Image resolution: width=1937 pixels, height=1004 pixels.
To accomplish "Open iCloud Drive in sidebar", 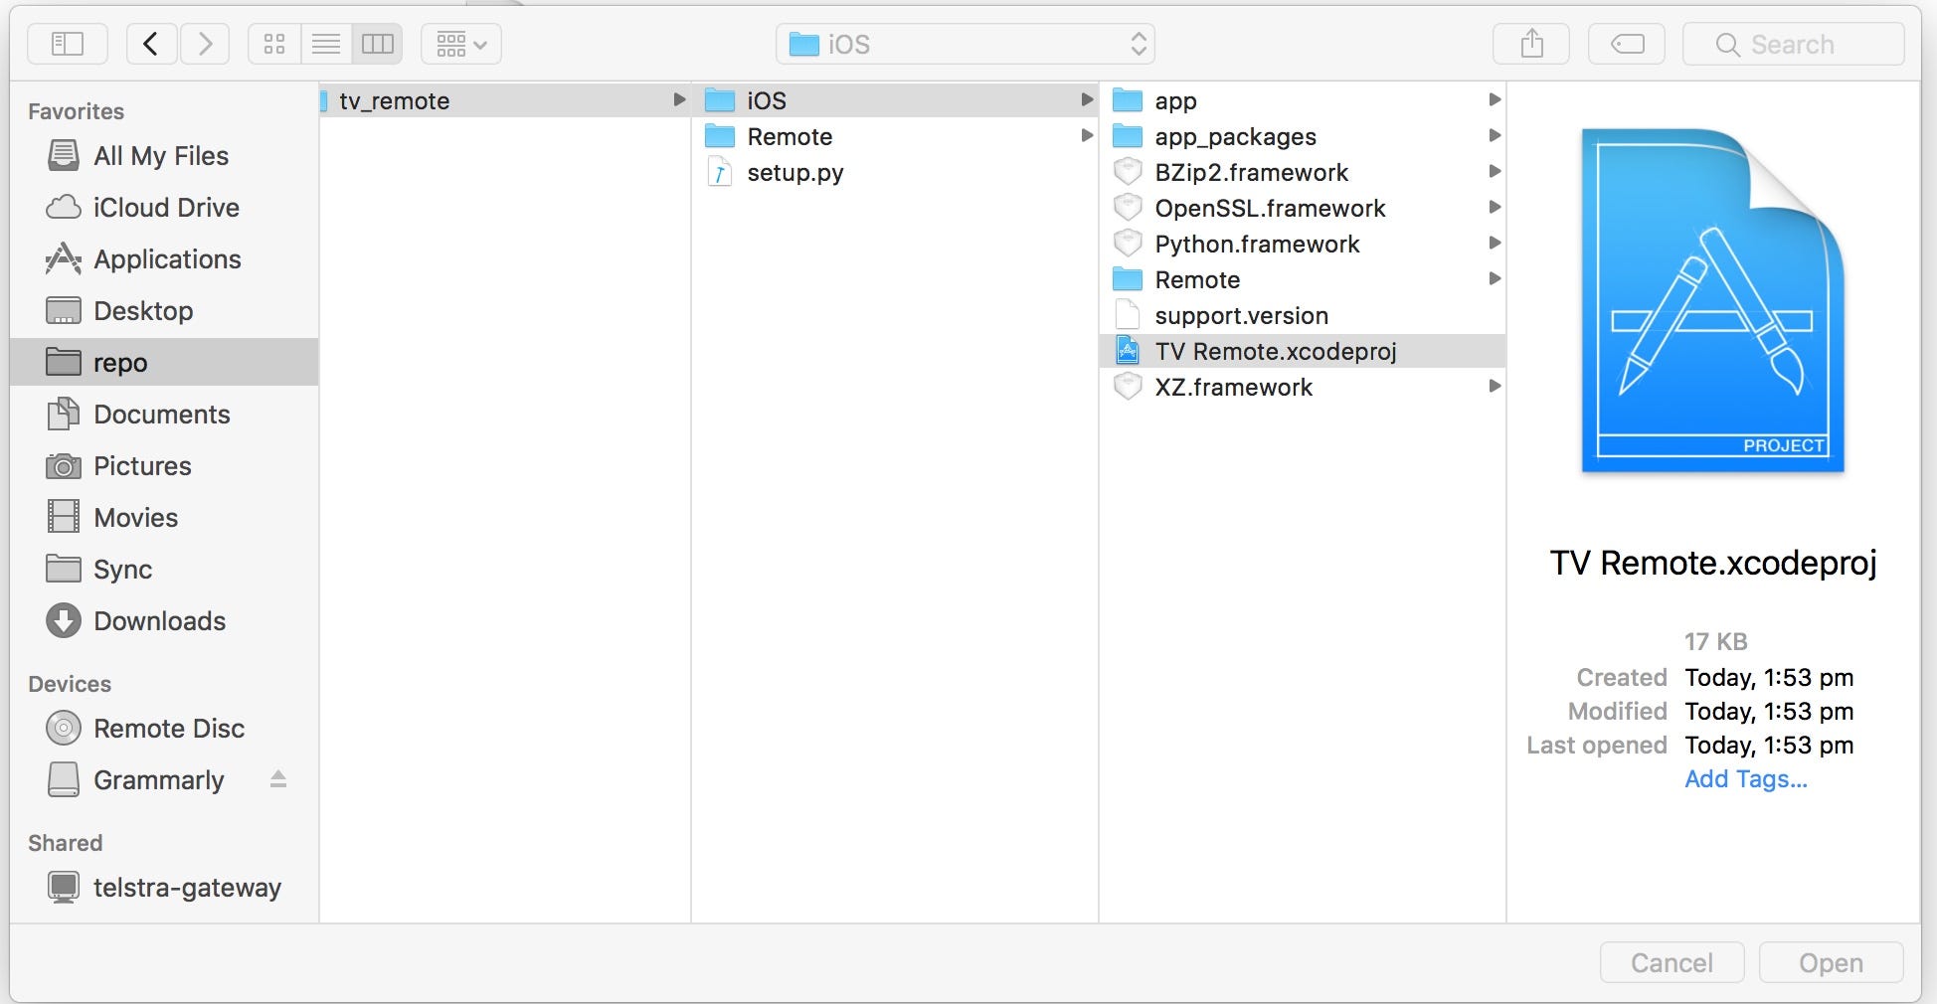I will [x=164, y=208].
